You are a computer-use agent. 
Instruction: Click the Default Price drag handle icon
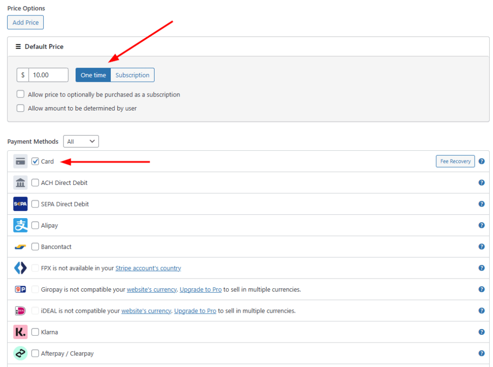click(18, 47)
